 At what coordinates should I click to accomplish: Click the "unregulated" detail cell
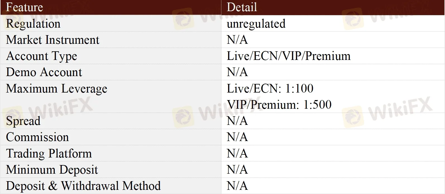coord(256,24)
